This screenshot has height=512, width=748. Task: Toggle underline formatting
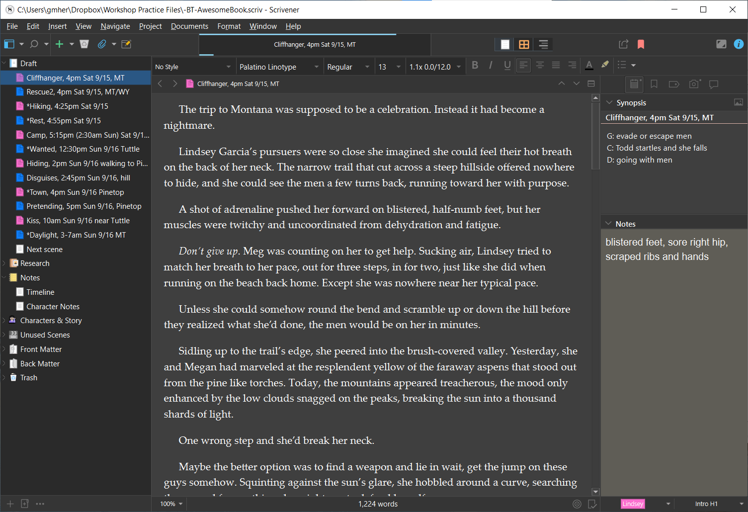coord(507,65)
